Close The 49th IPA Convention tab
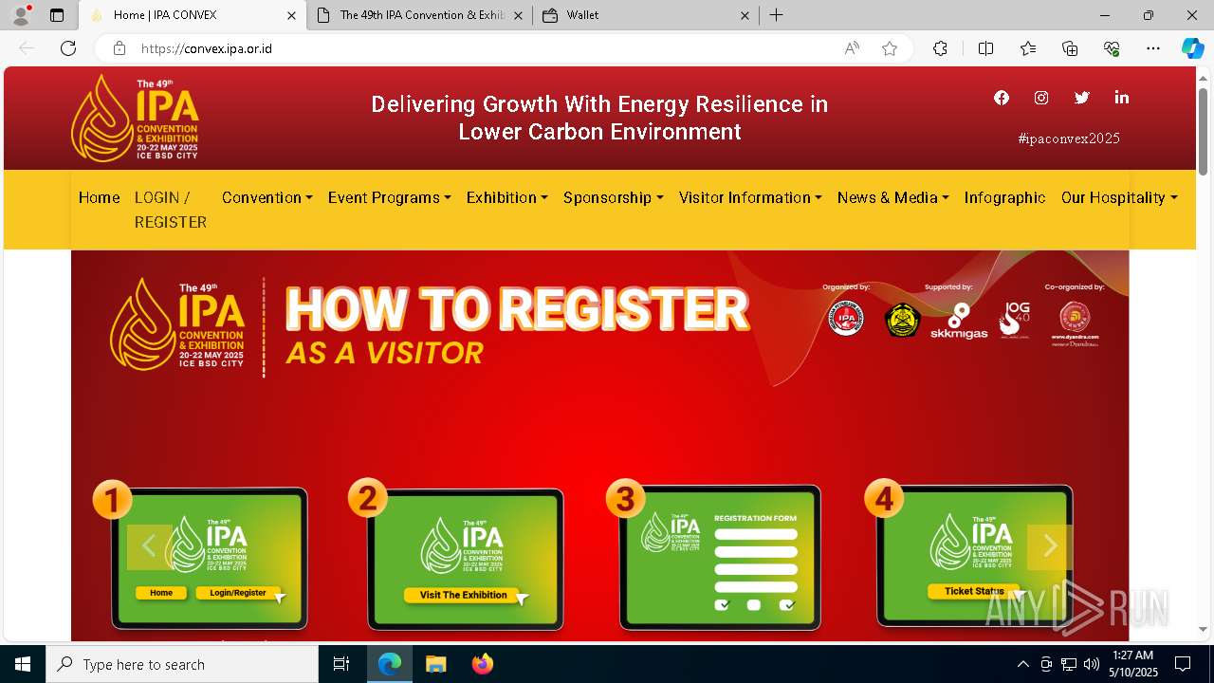The image size is (1214, 683). coord(518,15)
